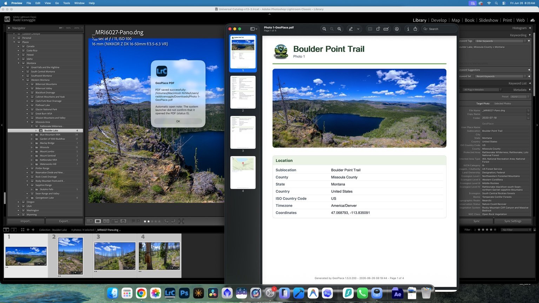539x303 pixels.
Task: Zoom in on the PDF in Preview
Action: (339, 29)
